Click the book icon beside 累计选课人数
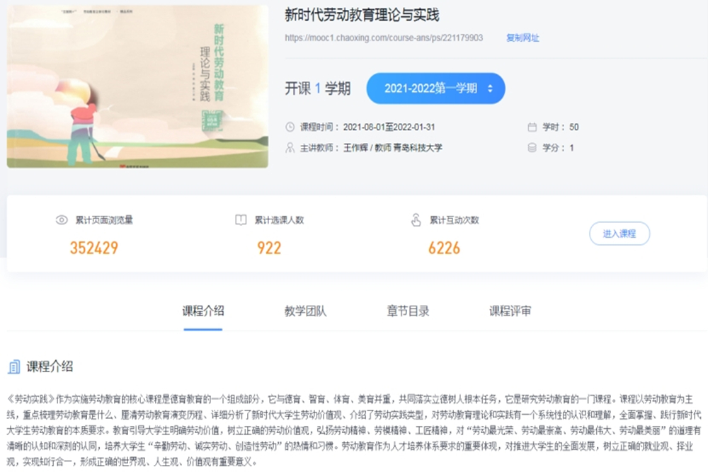Screen dimensions: 708x472 pyautogui.click(x=241, y=220)
